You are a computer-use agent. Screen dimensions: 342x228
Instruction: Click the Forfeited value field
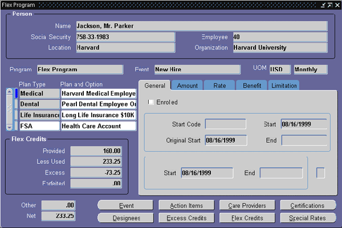pyautogui.click(x=96, y=183)
